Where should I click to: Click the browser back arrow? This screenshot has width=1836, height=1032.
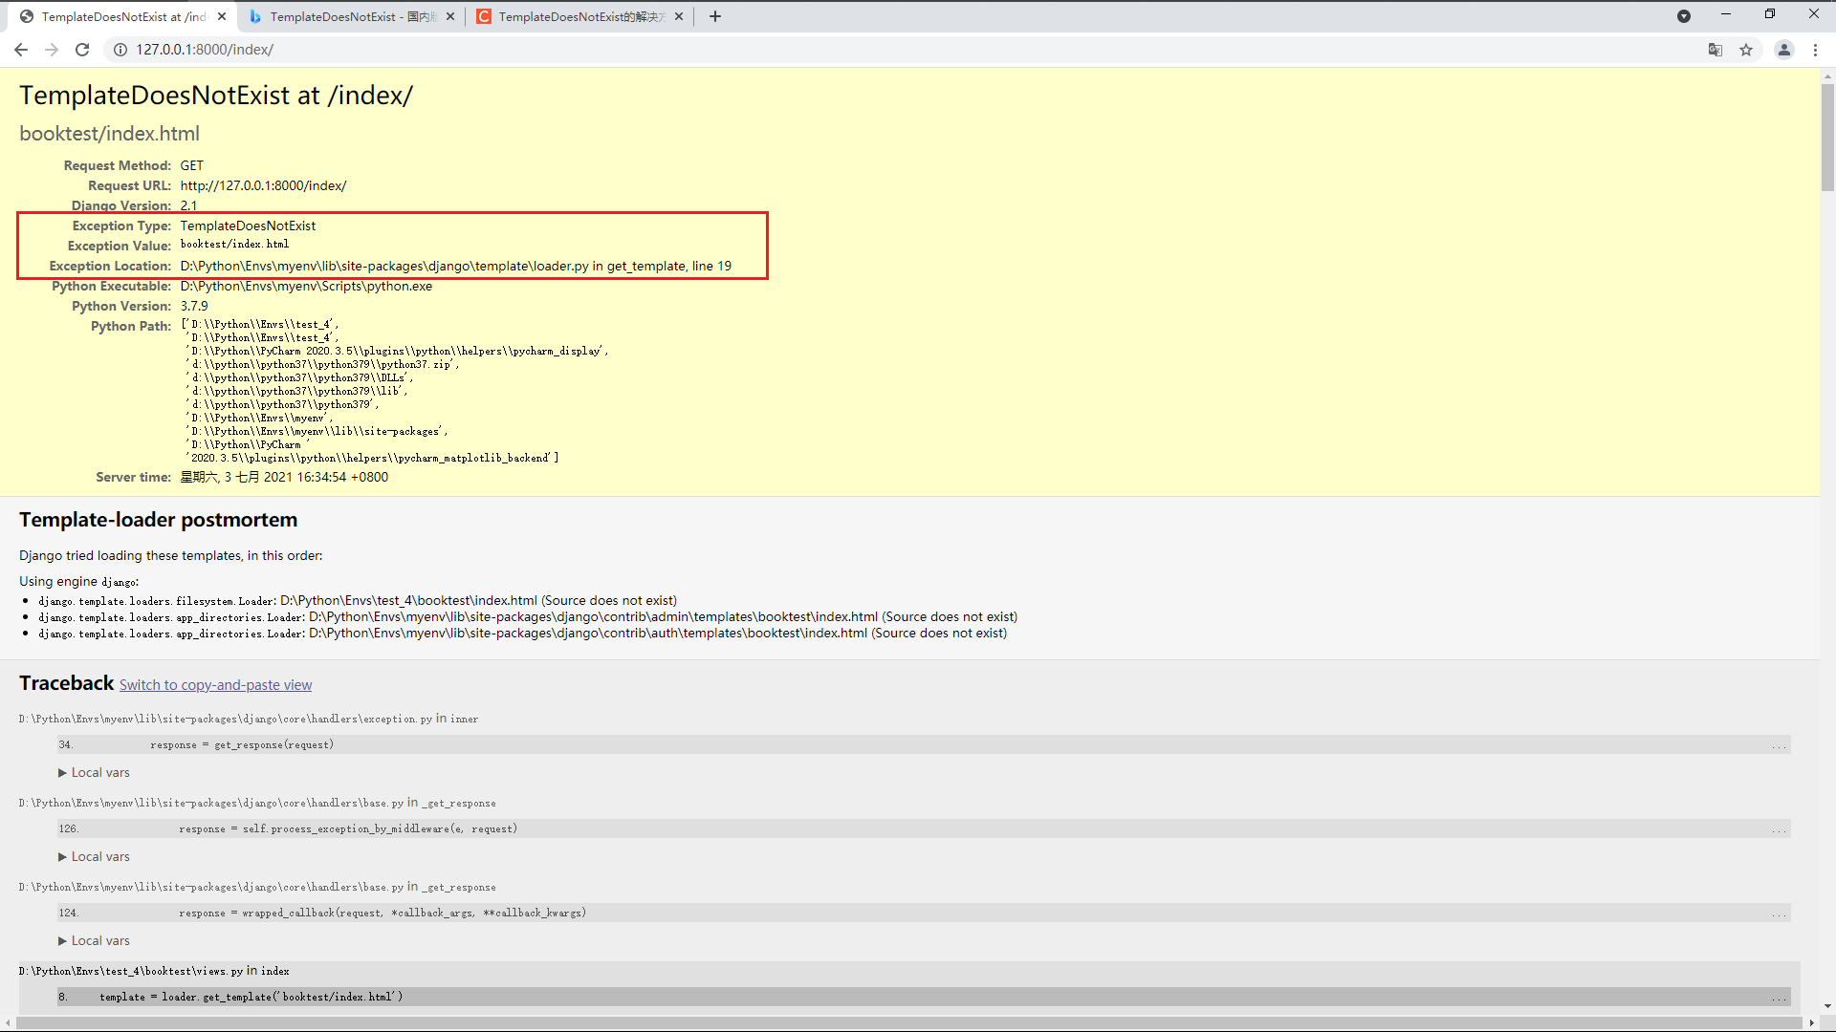coord(21,50)
